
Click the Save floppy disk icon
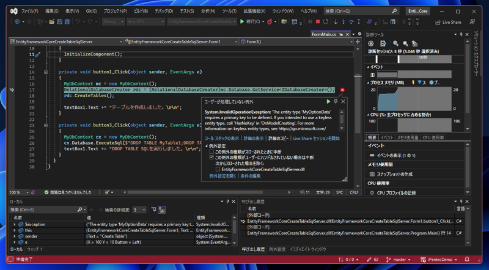click(59, 22)
